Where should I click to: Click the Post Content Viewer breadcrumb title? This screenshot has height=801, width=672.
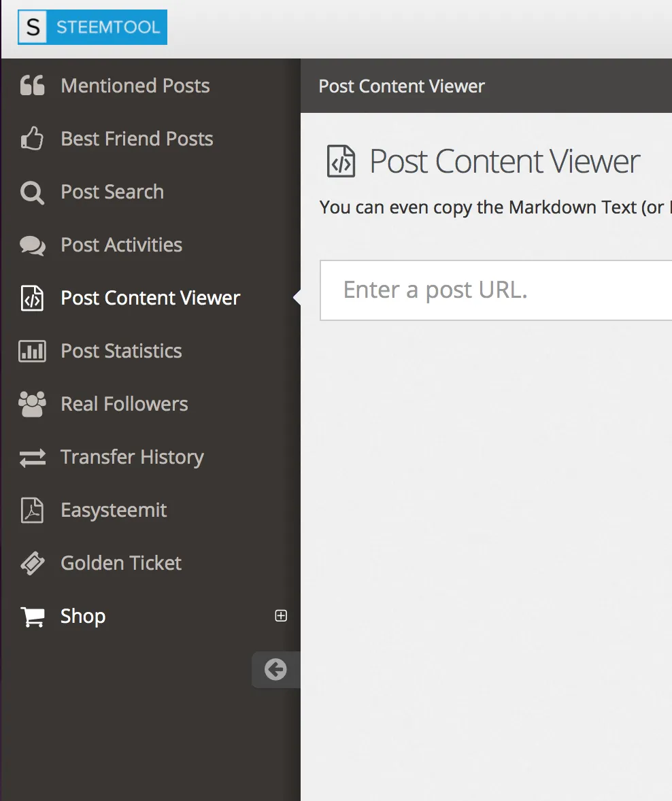click(x=401, y=86)
